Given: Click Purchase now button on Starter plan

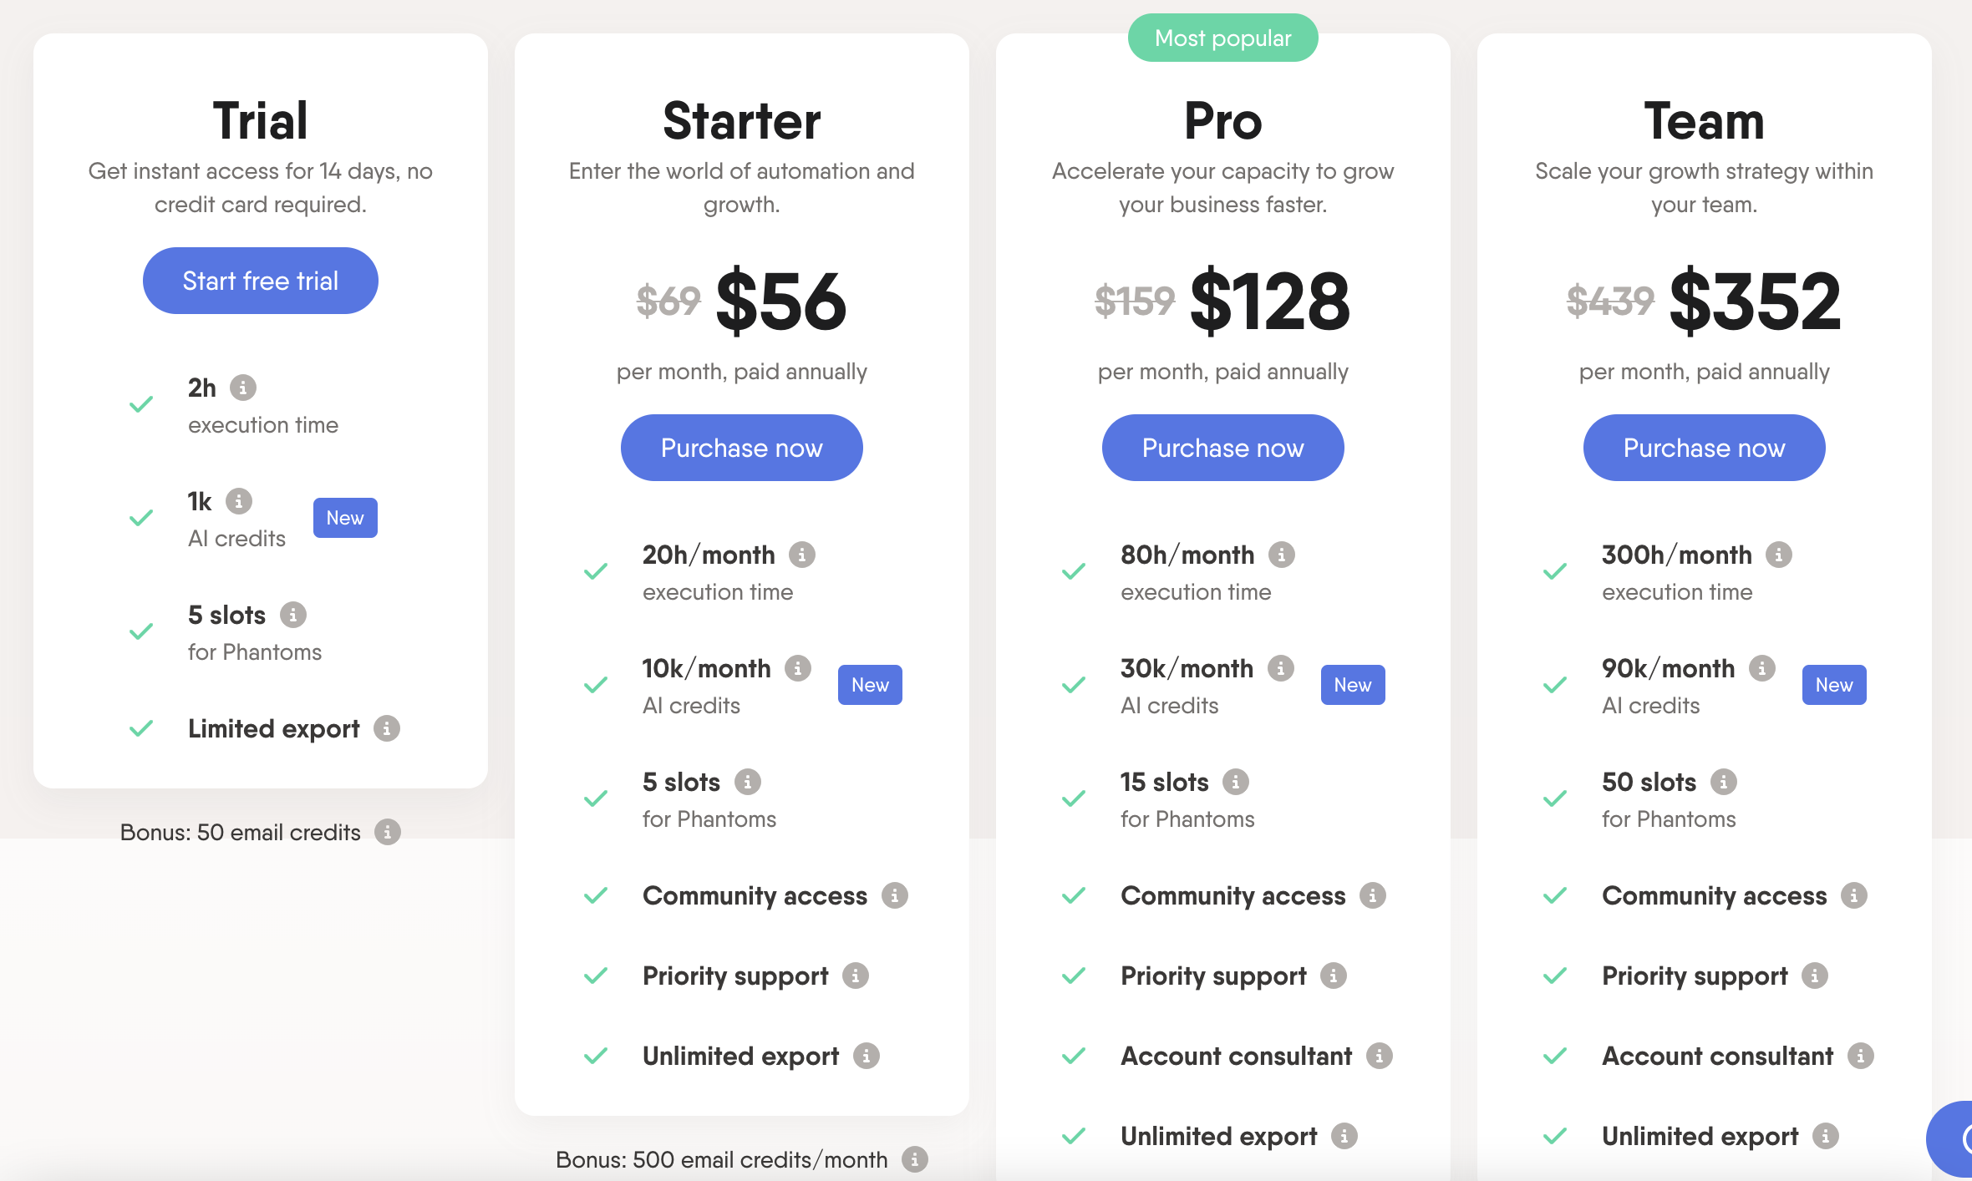Looking at the screenshot, I should click(x=743, y=449).
